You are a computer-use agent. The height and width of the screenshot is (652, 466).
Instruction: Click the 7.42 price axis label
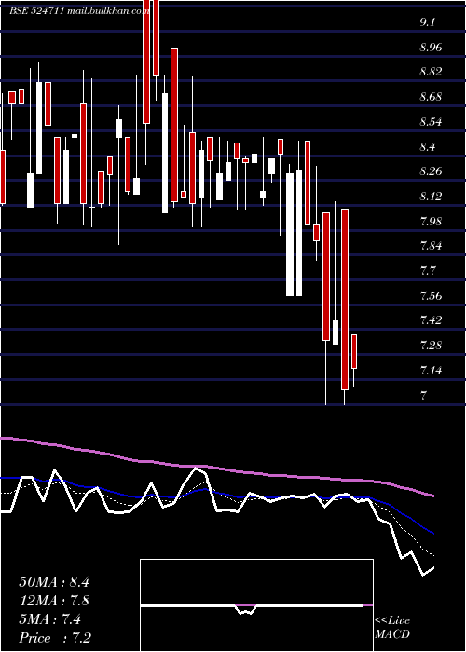[431, 320]
